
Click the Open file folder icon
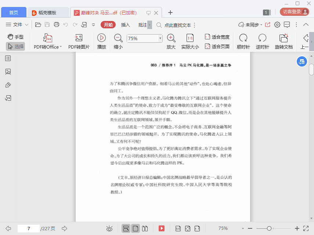click(38, 25)
